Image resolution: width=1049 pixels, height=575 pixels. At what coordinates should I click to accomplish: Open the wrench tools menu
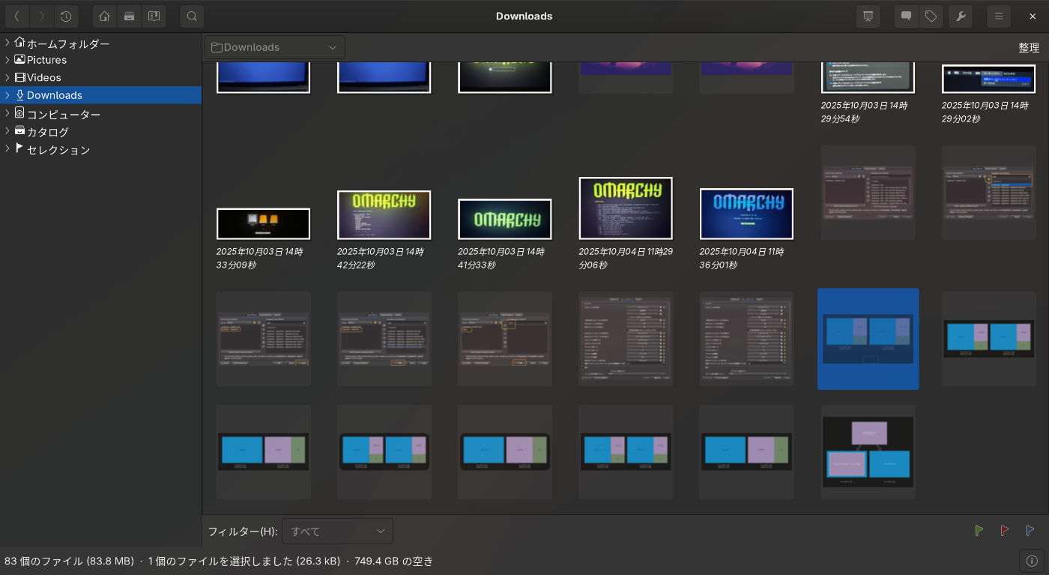(x=961, y=16)
